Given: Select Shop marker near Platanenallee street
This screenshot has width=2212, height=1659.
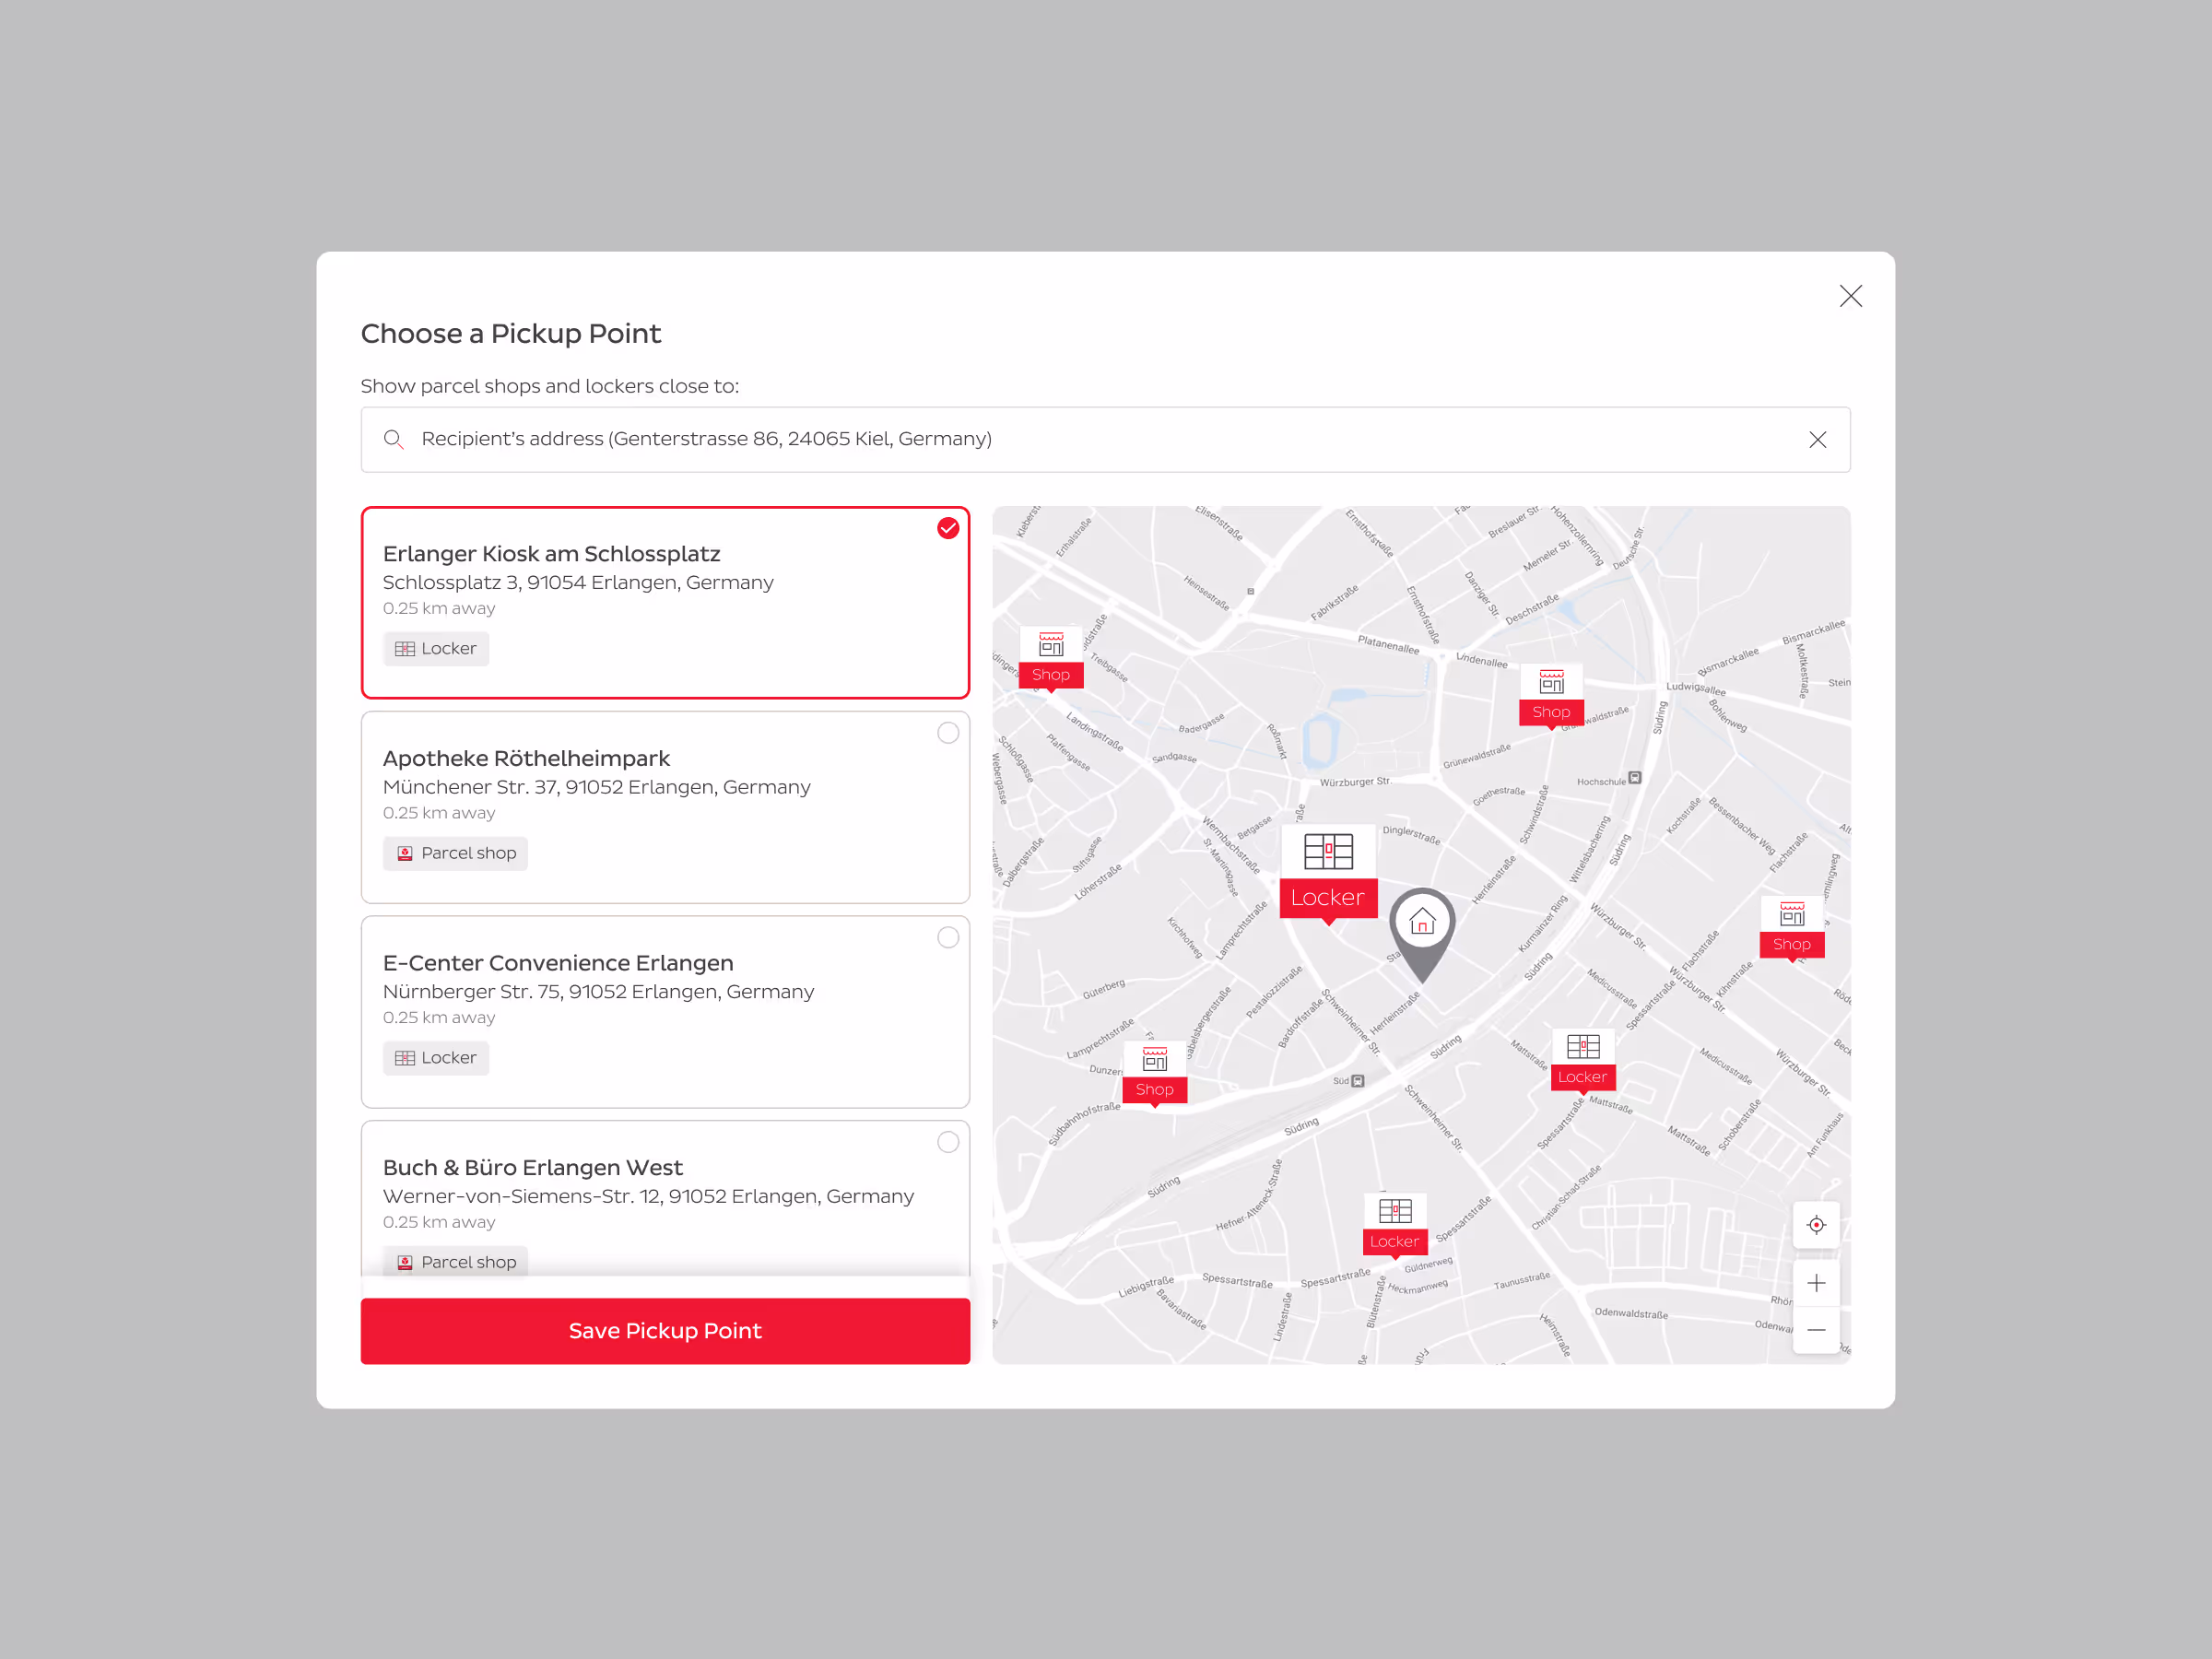Looking at the screenshot, I should [x=1051, y=658].
